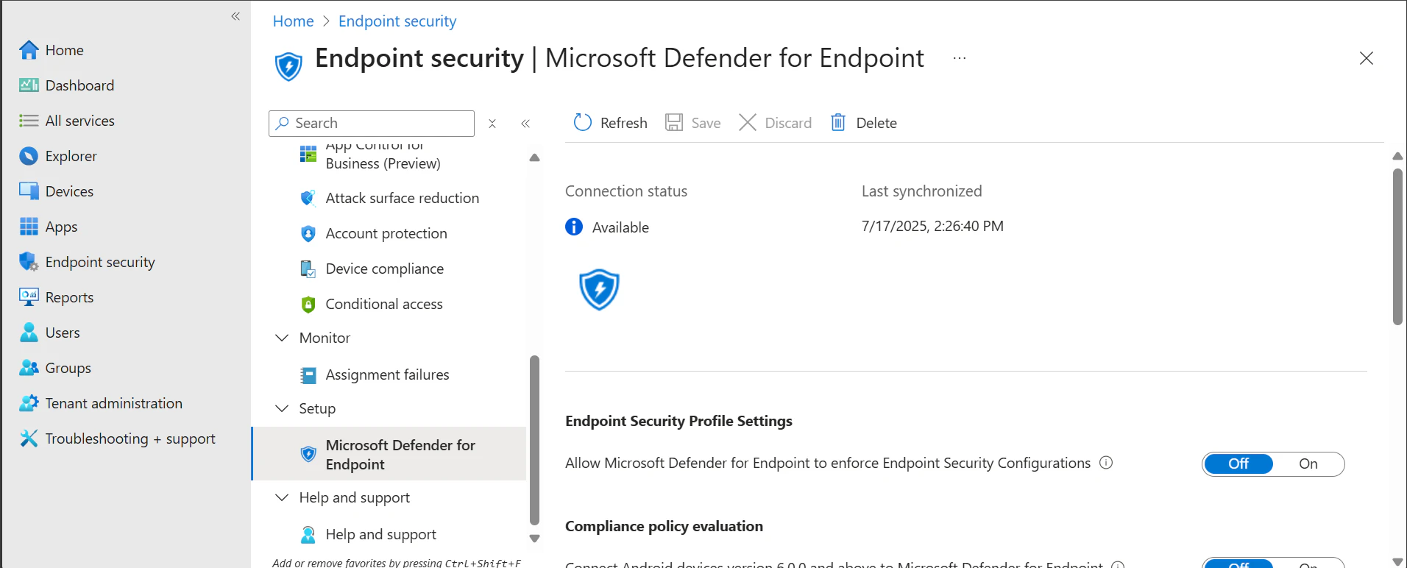This screenshot has height=568, width=1407.
Task: Collapse the left portal sidebar
Action: (x=235, y=16)
